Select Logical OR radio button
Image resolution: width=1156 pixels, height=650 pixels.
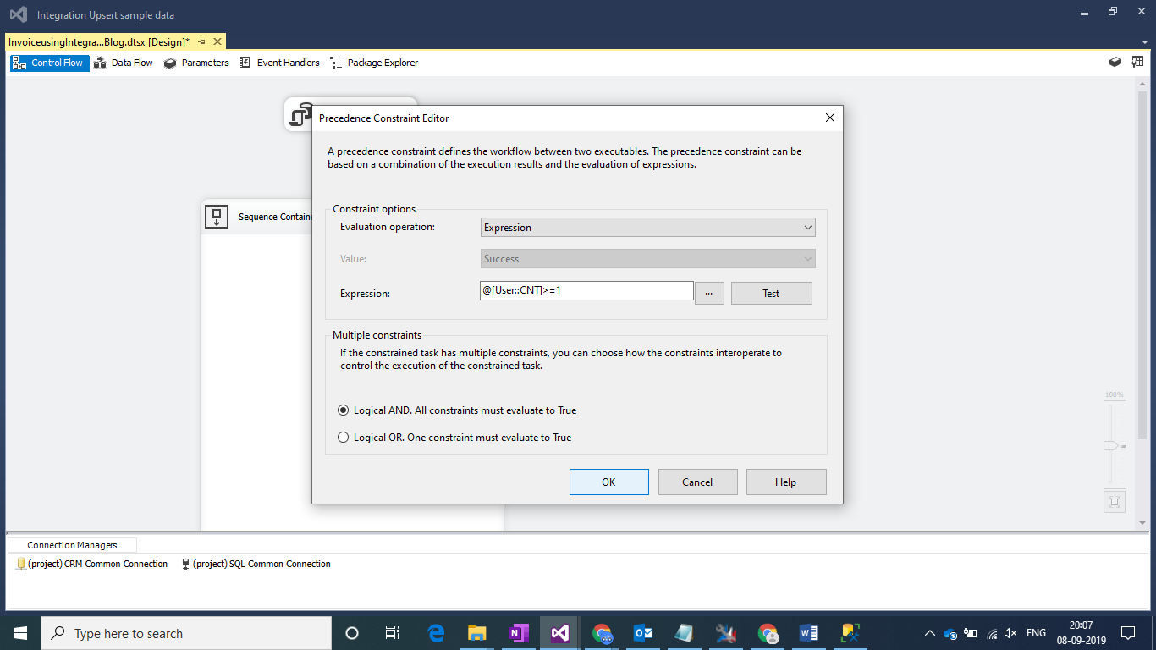(x=343, y=438)
